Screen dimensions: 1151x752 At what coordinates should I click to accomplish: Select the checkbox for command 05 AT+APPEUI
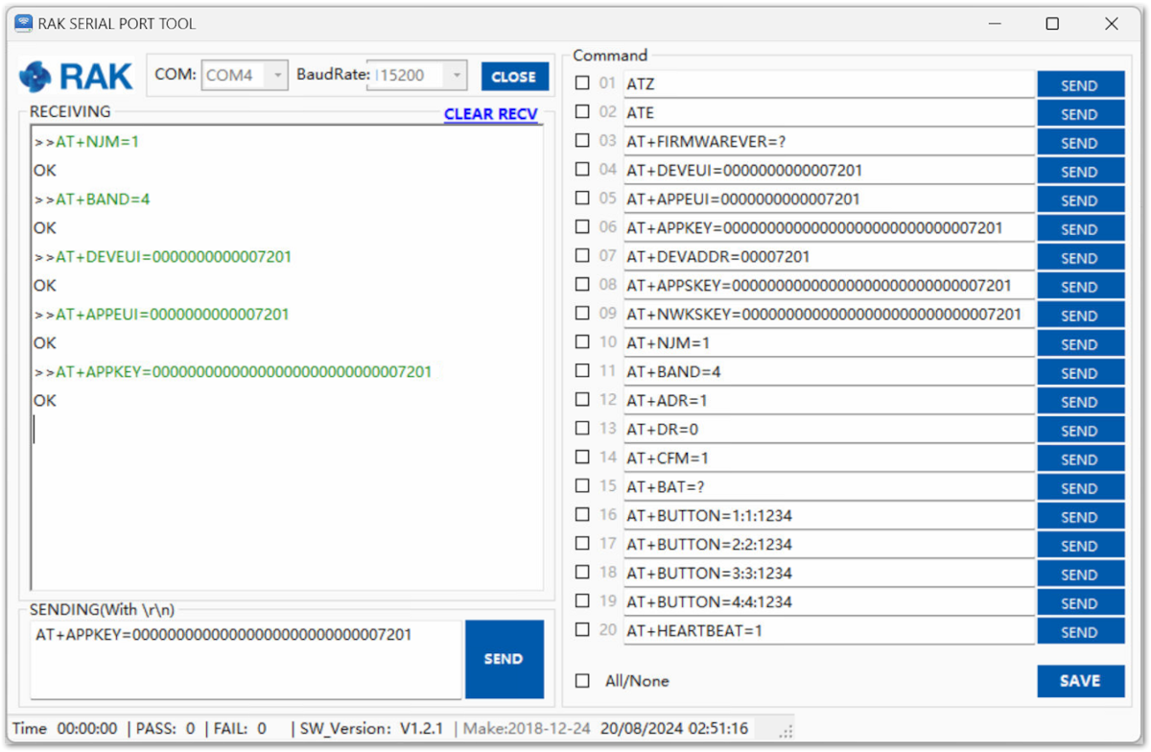point(582,199)
